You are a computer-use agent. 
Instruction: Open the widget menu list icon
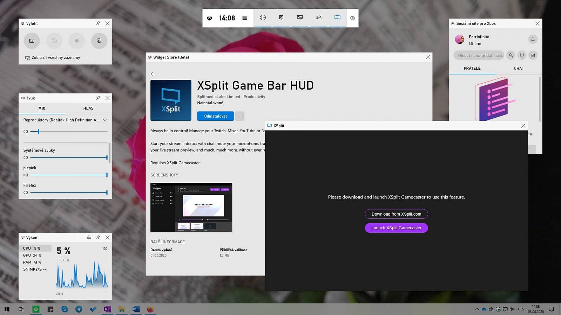[x=245, y=18]
